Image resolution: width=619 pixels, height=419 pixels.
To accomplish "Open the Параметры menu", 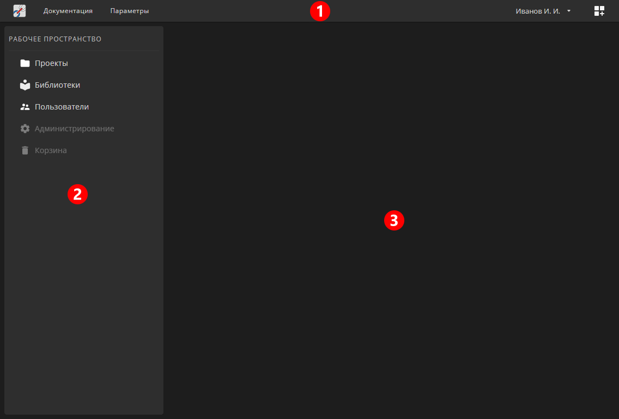I will 130,11.
